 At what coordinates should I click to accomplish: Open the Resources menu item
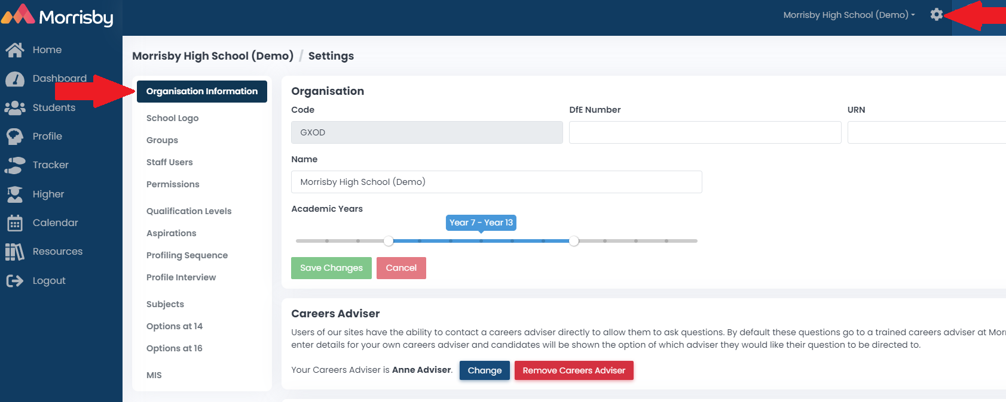58,252
